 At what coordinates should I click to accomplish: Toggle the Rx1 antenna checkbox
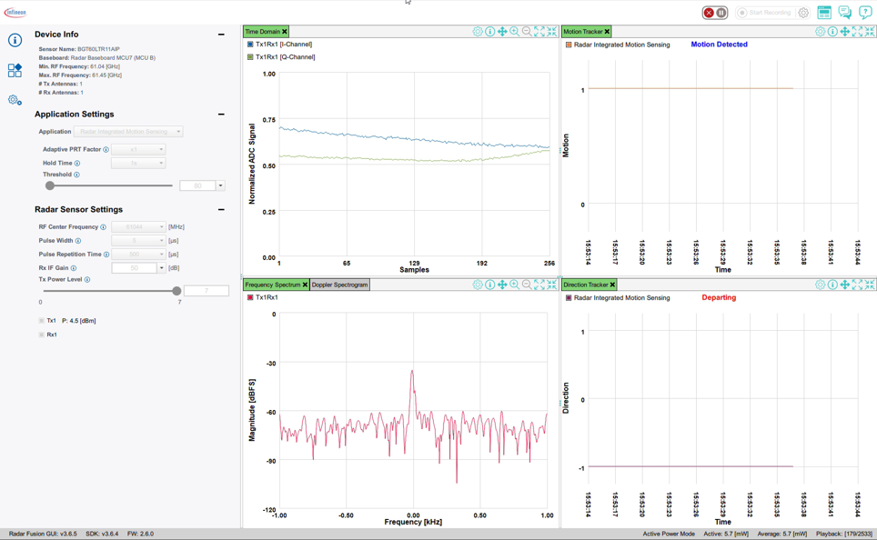41,335
